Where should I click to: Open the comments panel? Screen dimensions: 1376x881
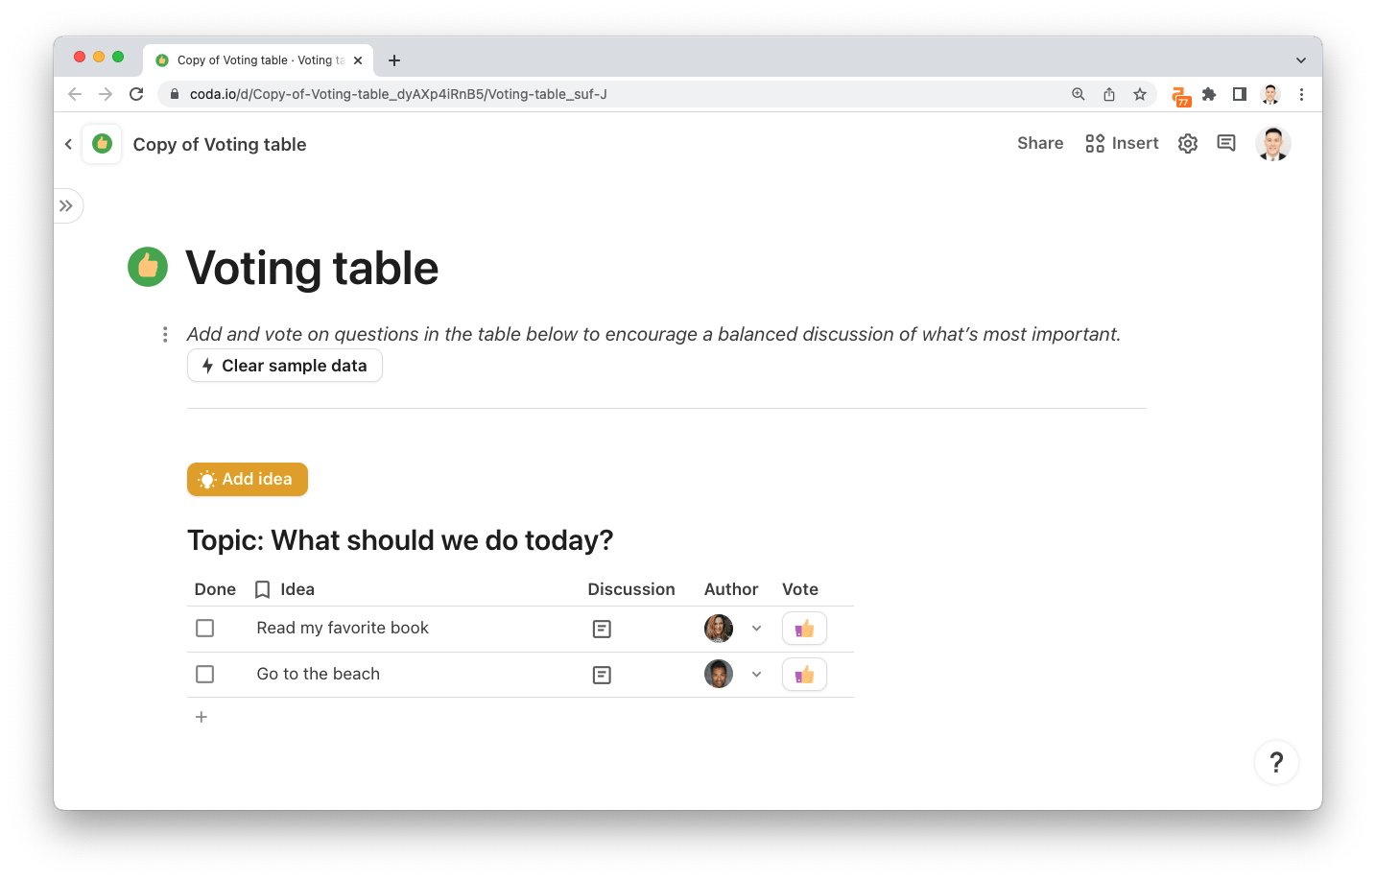1225,142
